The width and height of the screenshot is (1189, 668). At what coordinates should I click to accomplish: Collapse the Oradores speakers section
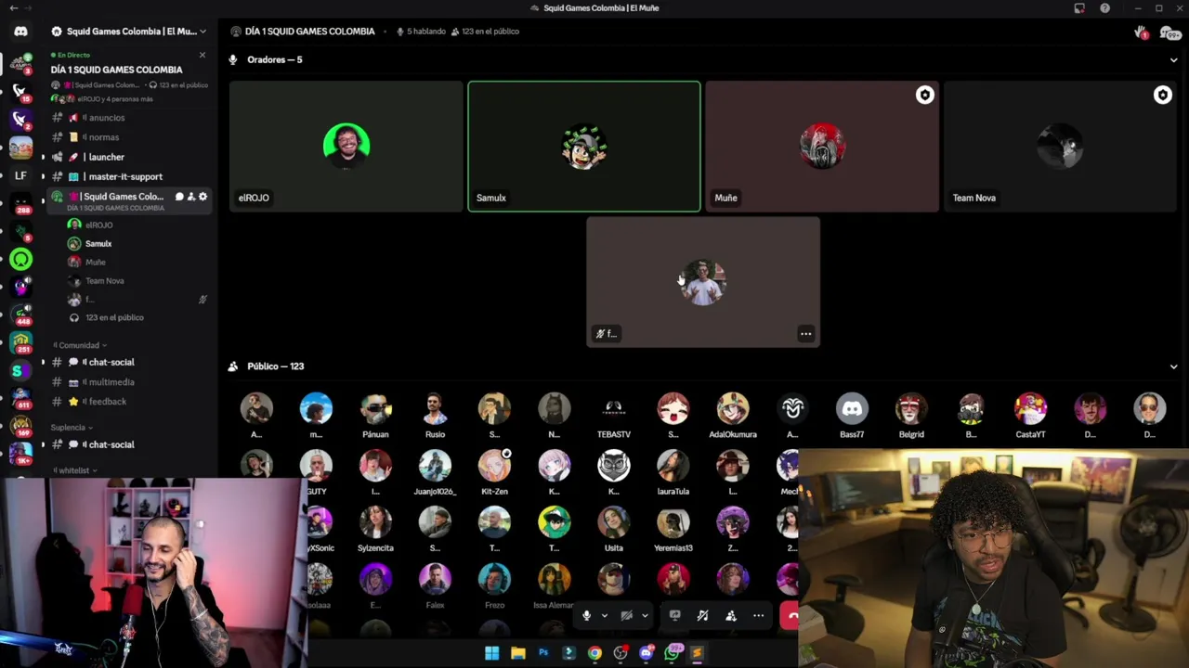[1173, 60]
